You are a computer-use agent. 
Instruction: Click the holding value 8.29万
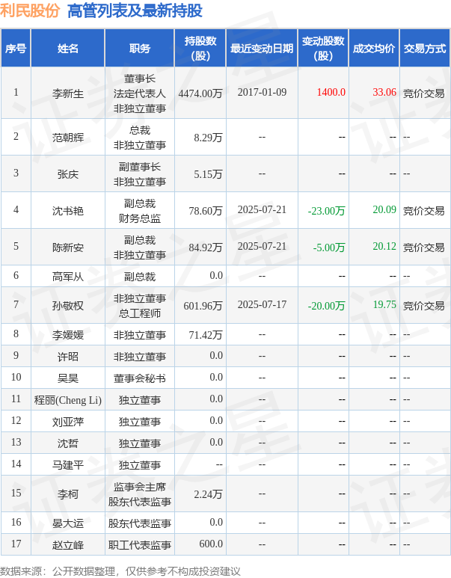click(208, 138)
